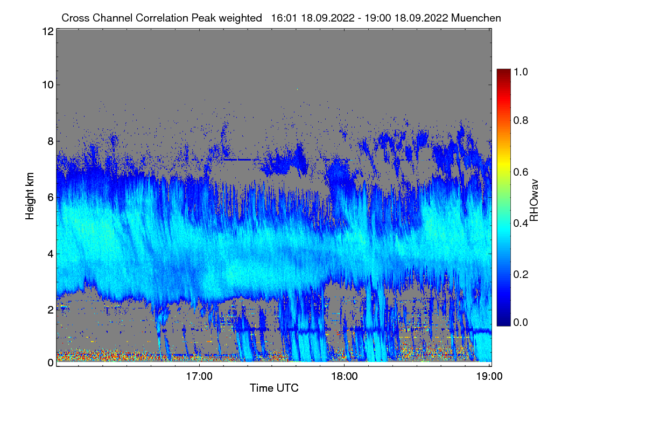Click the height tick label 2

pyautogui.click(x=50, y=309)
